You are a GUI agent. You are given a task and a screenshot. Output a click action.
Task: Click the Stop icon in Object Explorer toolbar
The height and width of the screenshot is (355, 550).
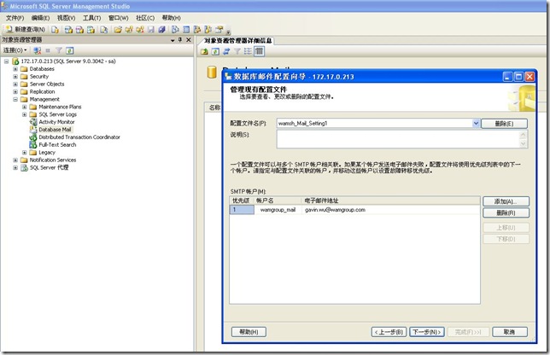click(48, 50)
